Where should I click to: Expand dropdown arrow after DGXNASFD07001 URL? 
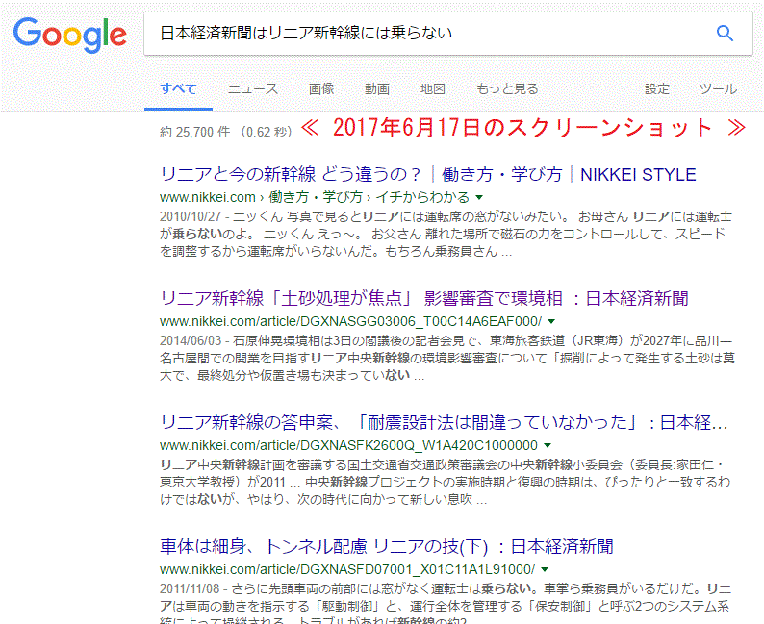(545, 569)
